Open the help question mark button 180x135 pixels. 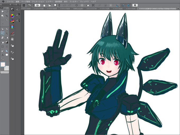pyautogui.click(x=135, y=5)
